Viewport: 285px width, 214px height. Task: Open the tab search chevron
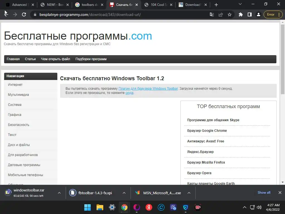pyautogui.click(x=240, y=4)
